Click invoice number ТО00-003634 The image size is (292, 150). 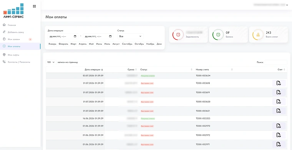click(x=203, y=76)
